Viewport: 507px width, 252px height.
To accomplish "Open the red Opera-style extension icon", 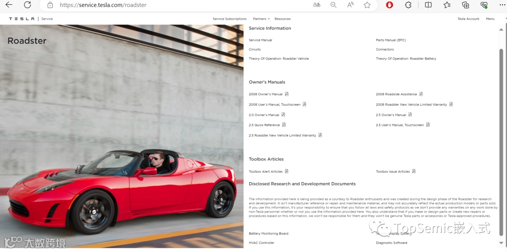I will coord(390,5).
